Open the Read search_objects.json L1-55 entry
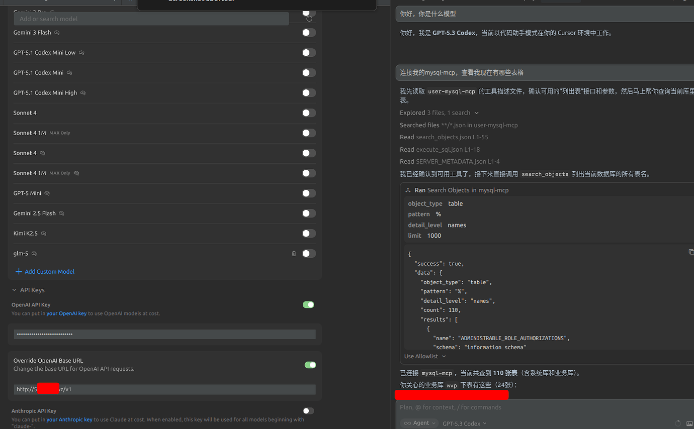The image size is (694, 429). coord(444,137)
